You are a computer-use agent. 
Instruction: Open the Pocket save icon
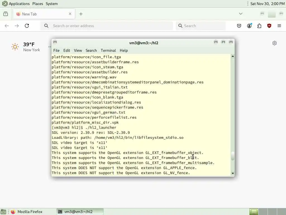tap(239, 26)
